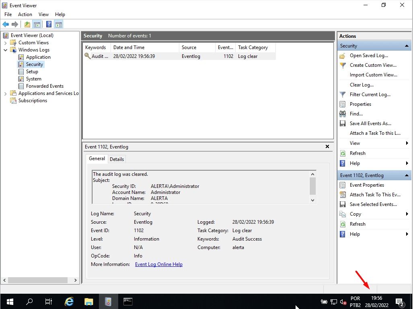This screenshot has width=413, height=309.
Task: Click Save All Events As action
Action: (370, 123)
